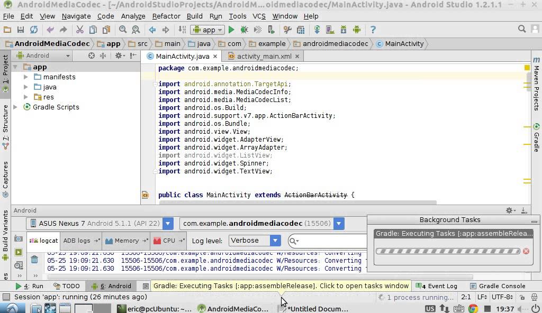The width and height of the screenshot is (542, 313).
Task: Open the TODO tool window
Action: pyautogui.click(x=67, y=286)
